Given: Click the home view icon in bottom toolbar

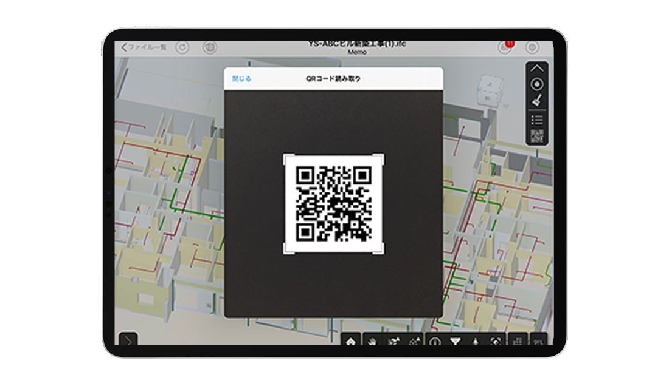Looking at the screenshot, I should point(351,342).
